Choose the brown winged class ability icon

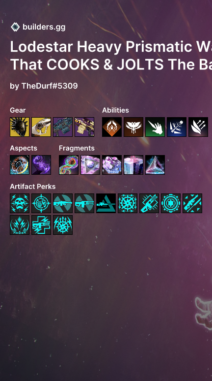[x=133, y=127]
